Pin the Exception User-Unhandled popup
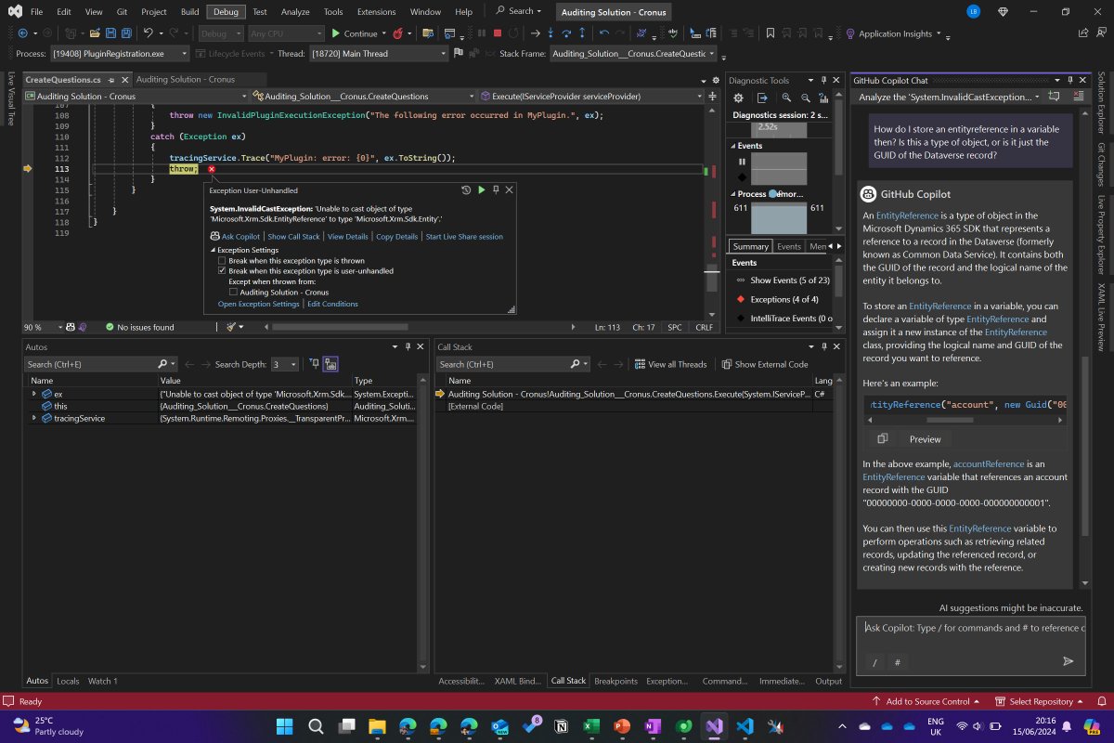The width and height of the screenshot is (1114, 743). tap(496, 189)
